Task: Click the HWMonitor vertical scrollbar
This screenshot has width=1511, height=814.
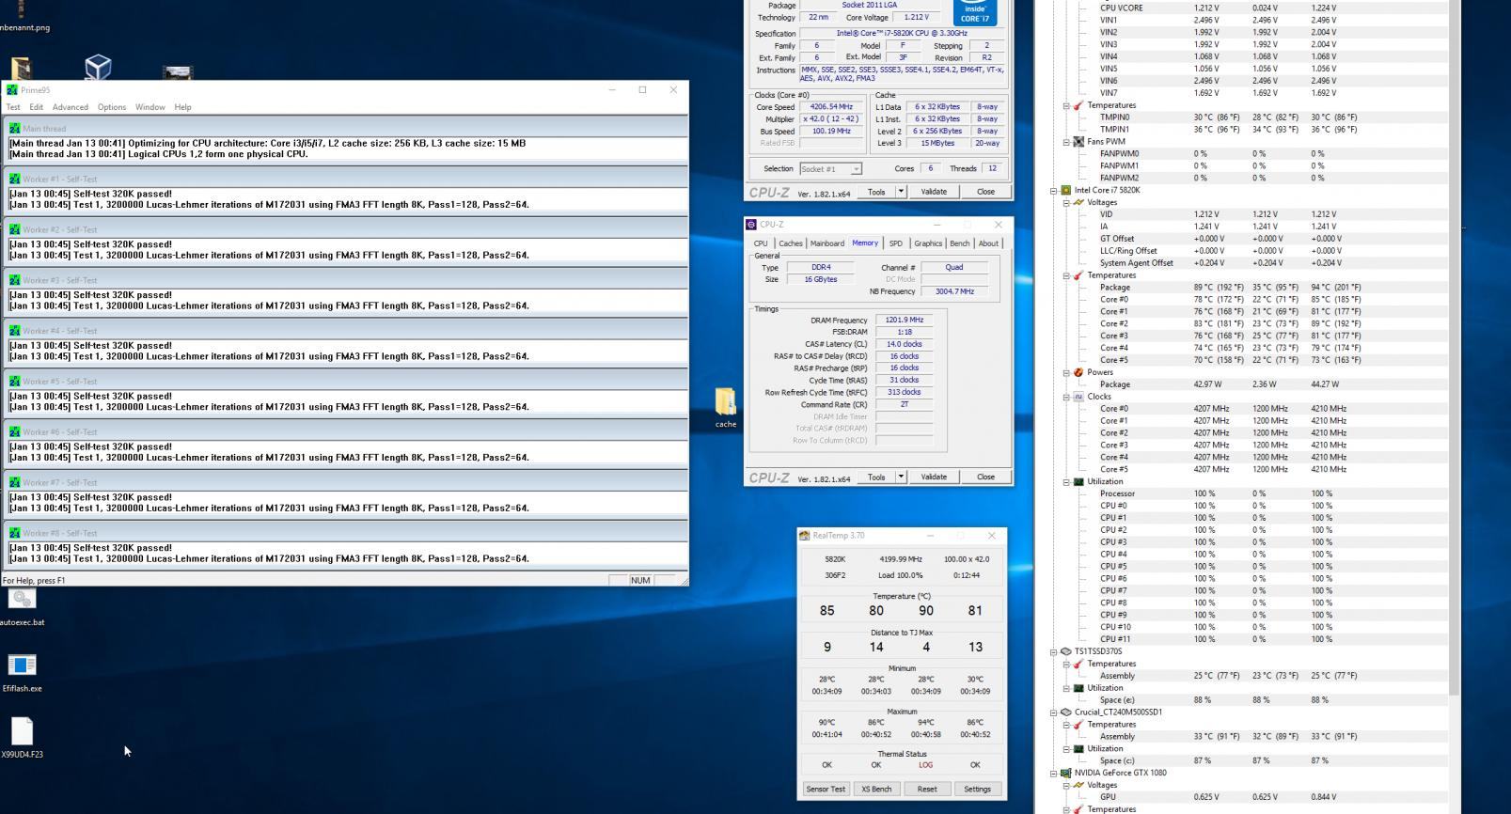Action: (1456, 348)
